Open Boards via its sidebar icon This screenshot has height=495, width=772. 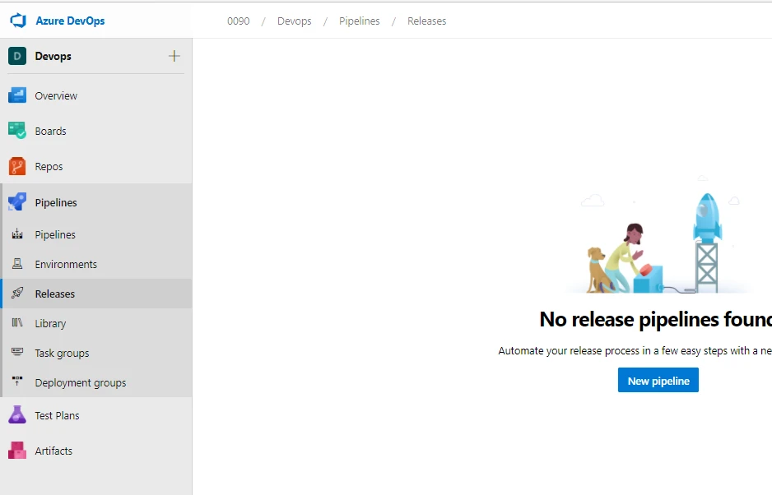(17, 131)
